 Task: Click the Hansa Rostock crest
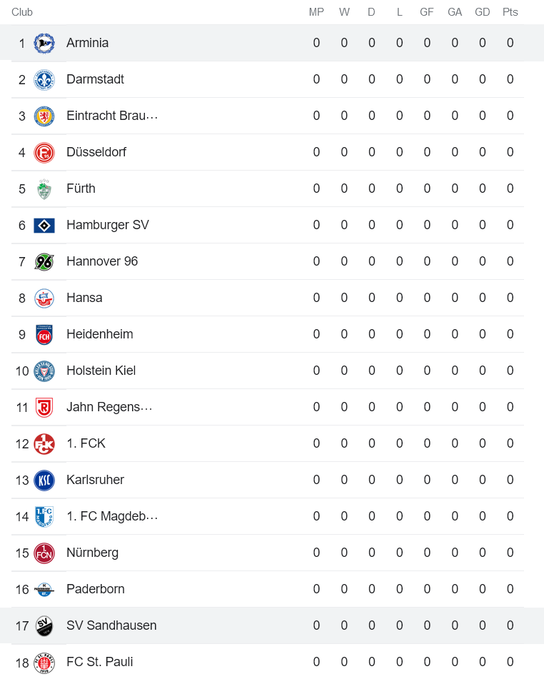pos(45,298)
